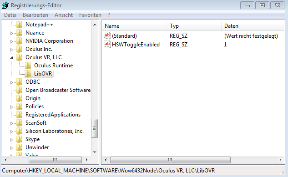
Task: Expand the Skype key
Action: click(11, 140)
